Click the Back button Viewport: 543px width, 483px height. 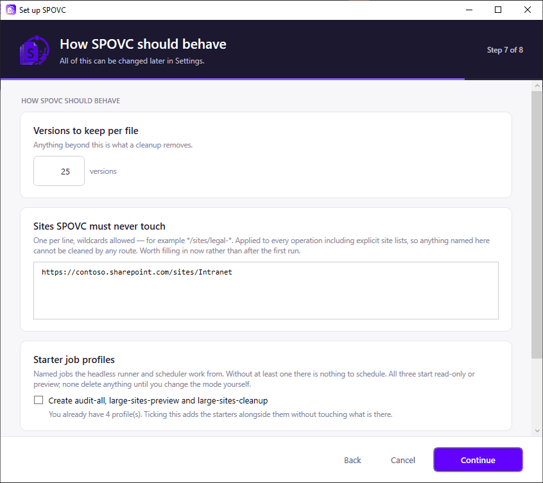[x=352, y=460]
